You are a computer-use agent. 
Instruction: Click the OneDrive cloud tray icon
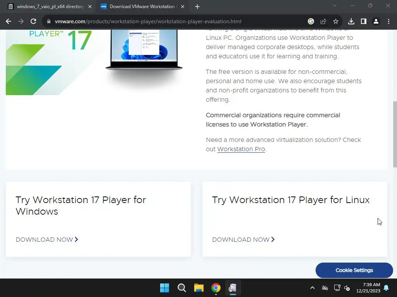point(325,288)
